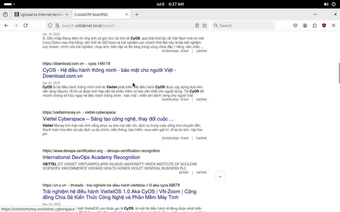The height and width of the screenshot is (212, 340).
Task: Open Trải nghiệm hệ điều hành ViettelOS result
Action: click(x=120, y=194)
